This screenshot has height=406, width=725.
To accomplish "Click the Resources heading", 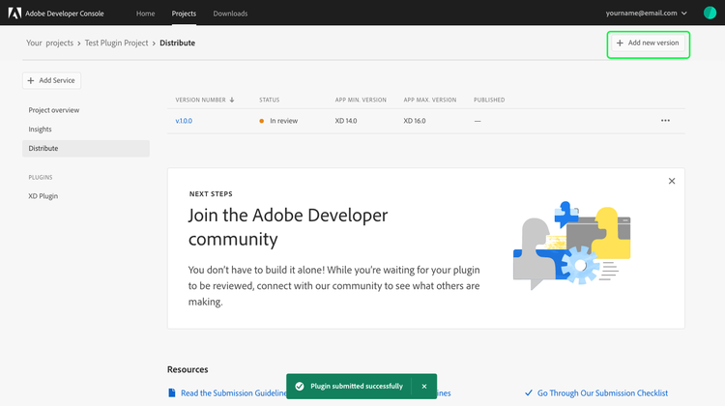I will pyautogui.click(x=188, y=369).
